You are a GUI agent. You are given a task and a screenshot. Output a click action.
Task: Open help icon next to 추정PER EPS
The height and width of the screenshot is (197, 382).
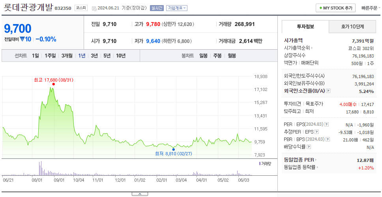[316, 132]
